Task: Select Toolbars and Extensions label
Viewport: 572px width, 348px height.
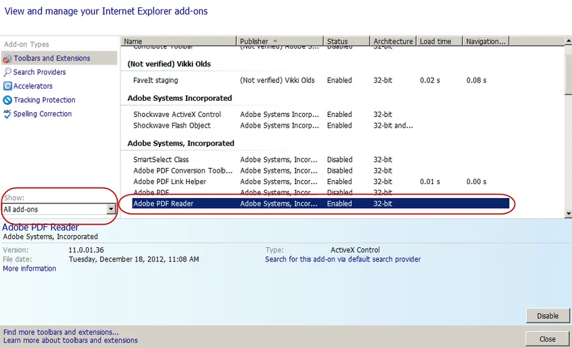Action: 52,58
